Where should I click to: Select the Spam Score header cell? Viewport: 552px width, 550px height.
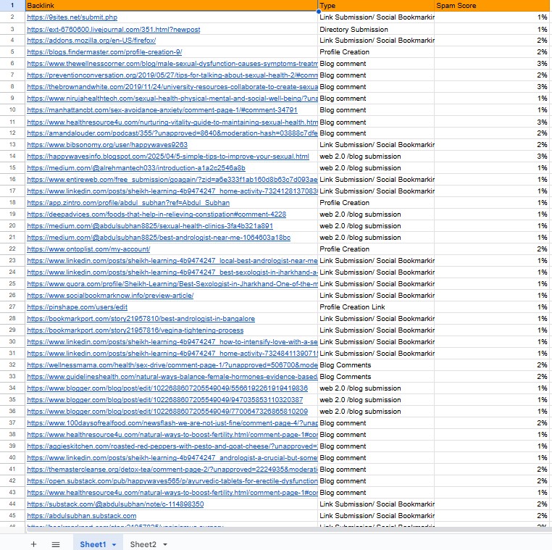tap(493, 5)
